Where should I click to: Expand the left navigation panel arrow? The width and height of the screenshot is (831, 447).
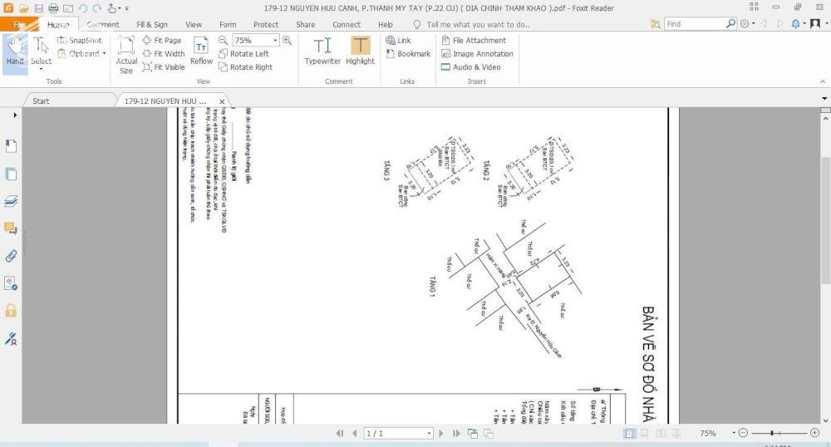coord(15,115)
